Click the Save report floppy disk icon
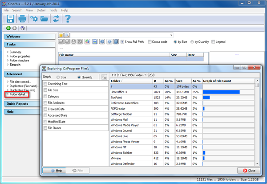267x184 pixels. 10,19
